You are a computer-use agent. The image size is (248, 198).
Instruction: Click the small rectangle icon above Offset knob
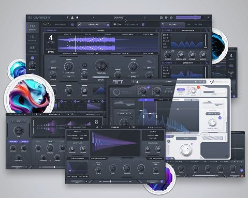pos(84,66)
